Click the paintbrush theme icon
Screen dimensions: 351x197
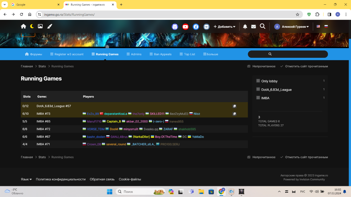[49, 26]
